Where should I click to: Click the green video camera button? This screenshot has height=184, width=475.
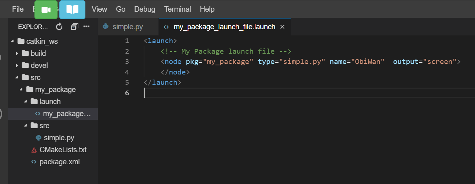[46, 9]
